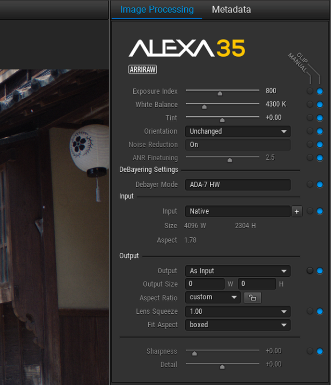Switch to the Image Processing tab
Image resolution: width=331 pixels, height=385 pixels.
[x=157, y=10]
